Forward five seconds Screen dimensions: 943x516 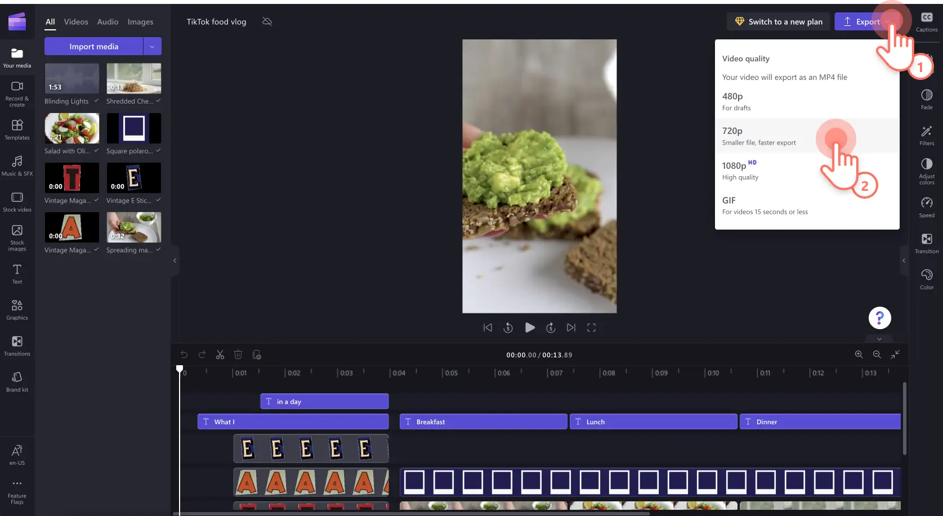551,327
